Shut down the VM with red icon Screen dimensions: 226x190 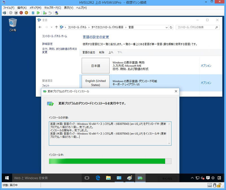point(21,13)
